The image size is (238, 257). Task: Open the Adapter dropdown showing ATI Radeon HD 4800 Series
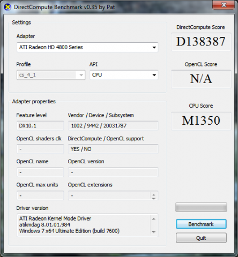point(87,47)
